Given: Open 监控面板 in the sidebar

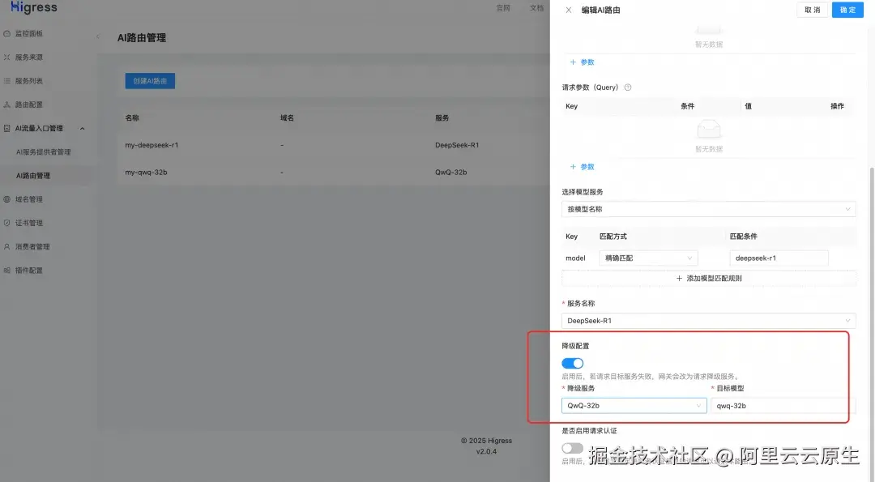Looking at the screenshot, I should (x=29, y=33).
